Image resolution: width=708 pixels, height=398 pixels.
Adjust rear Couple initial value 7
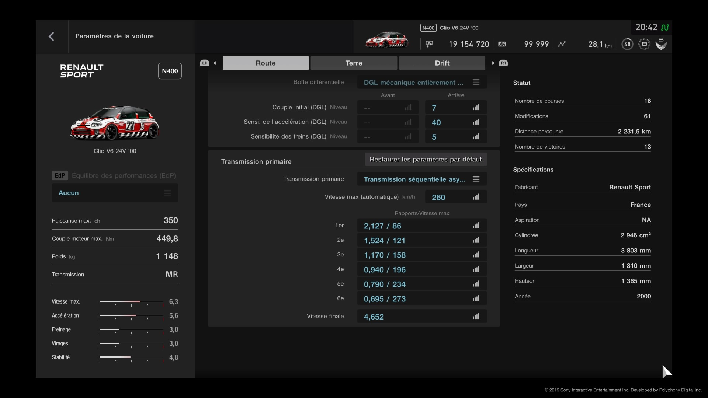click(456, 108)
